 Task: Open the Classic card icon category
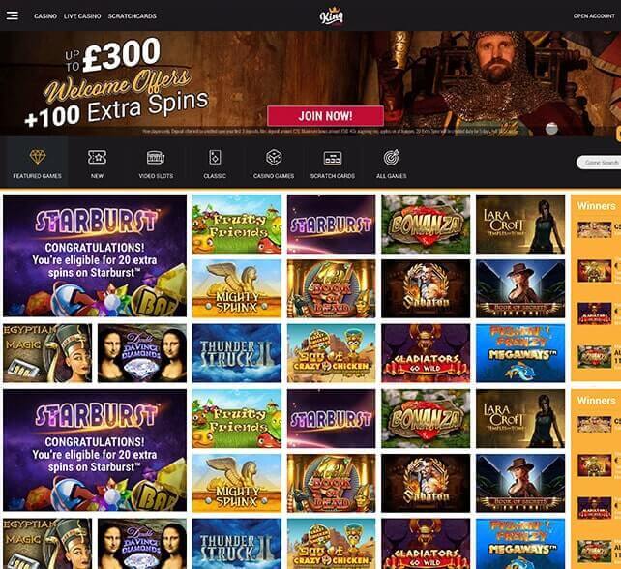(x=215, y=158)
